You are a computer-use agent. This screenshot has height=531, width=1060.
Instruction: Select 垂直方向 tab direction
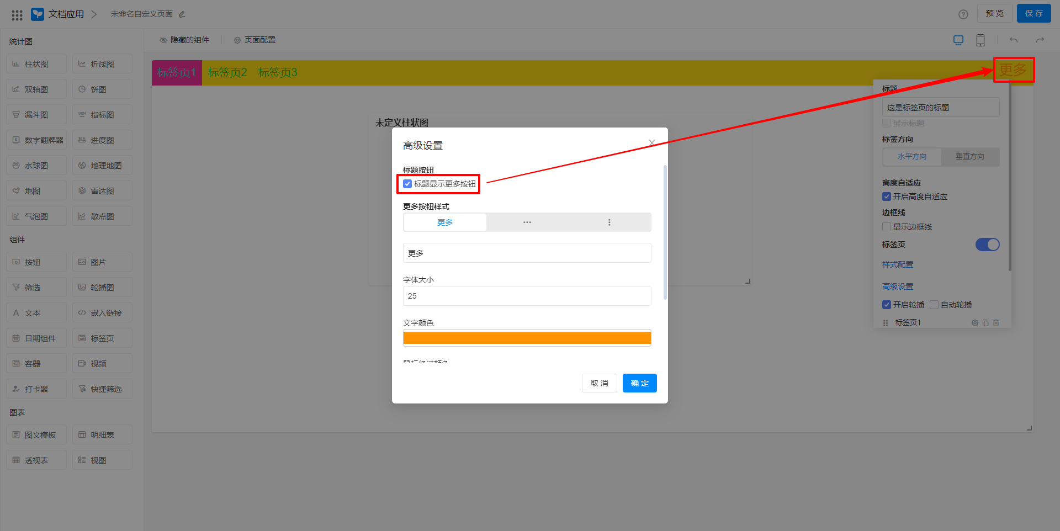pyautogui.click(x=969, y=157)
